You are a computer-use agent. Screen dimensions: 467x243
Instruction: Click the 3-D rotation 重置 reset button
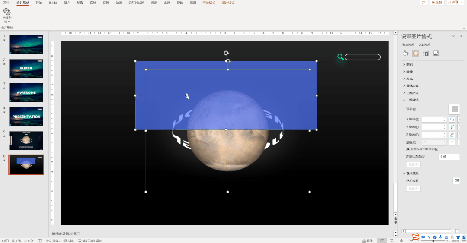[x=413, y=164]
